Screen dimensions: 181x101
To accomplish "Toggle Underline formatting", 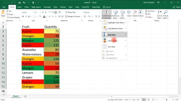I will pos(29,17).
